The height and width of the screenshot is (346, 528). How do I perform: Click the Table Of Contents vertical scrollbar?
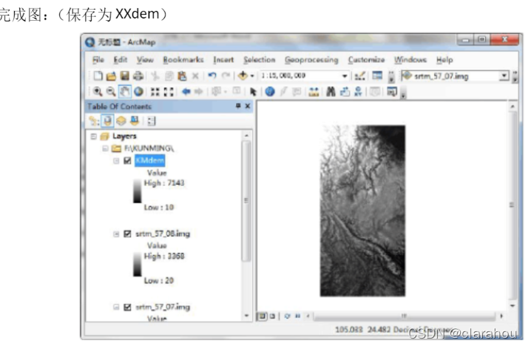(x=246, y=201)
